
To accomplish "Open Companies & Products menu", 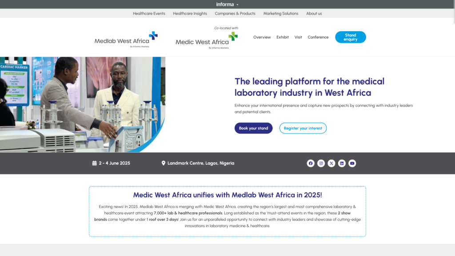I will pyautogui.click(x=235, y=13).
